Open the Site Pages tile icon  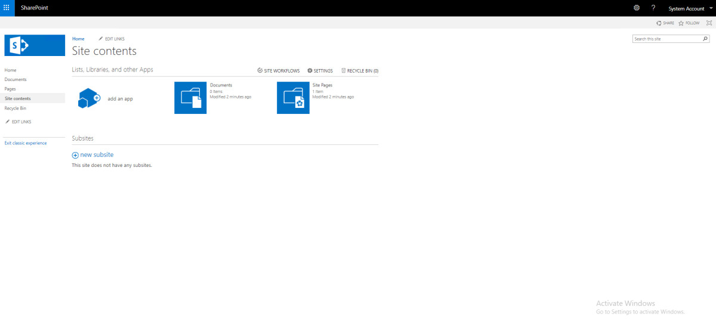tap(293, 98)
